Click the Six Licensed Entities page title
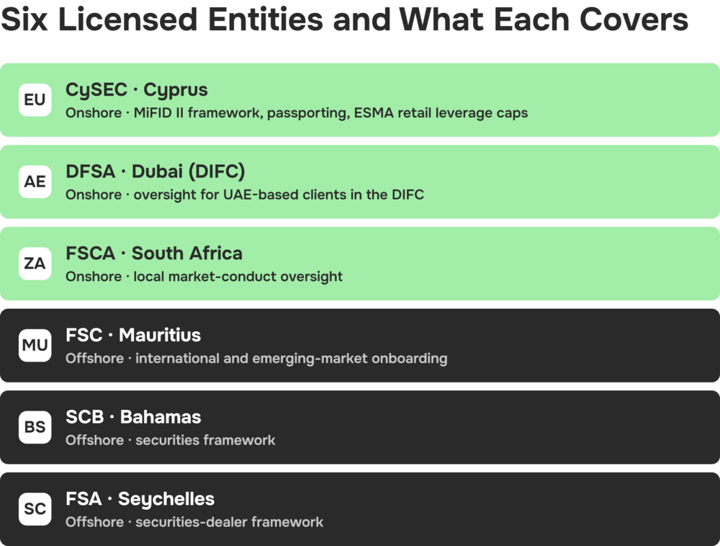720x546 pixels. click(344, 19)
